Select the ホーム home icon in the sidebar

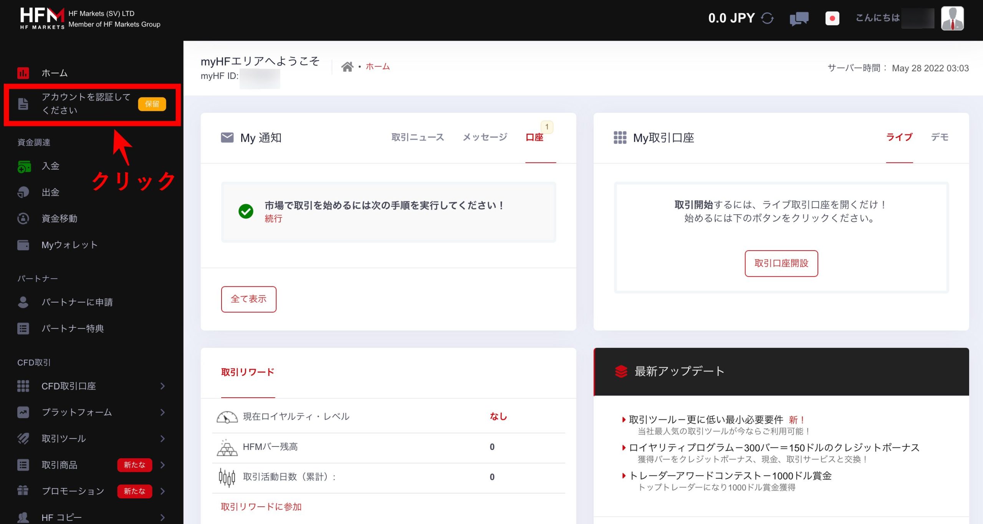[x=23, y=73]
